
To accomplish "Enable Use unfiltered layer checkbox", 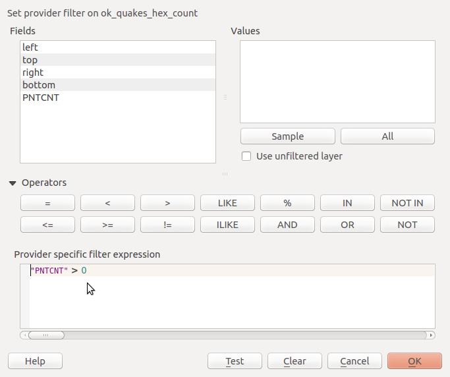I will pos(246,156).
